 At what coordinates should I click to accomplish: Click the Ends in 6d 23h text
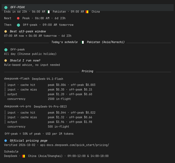pyautogui.click(x=16, y=12)
